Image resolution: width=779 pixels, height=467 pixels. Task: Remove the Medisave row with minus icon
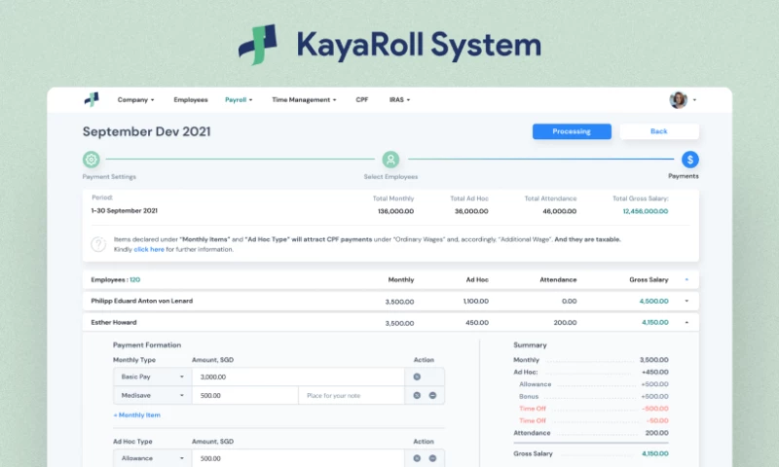pos(432,396)
